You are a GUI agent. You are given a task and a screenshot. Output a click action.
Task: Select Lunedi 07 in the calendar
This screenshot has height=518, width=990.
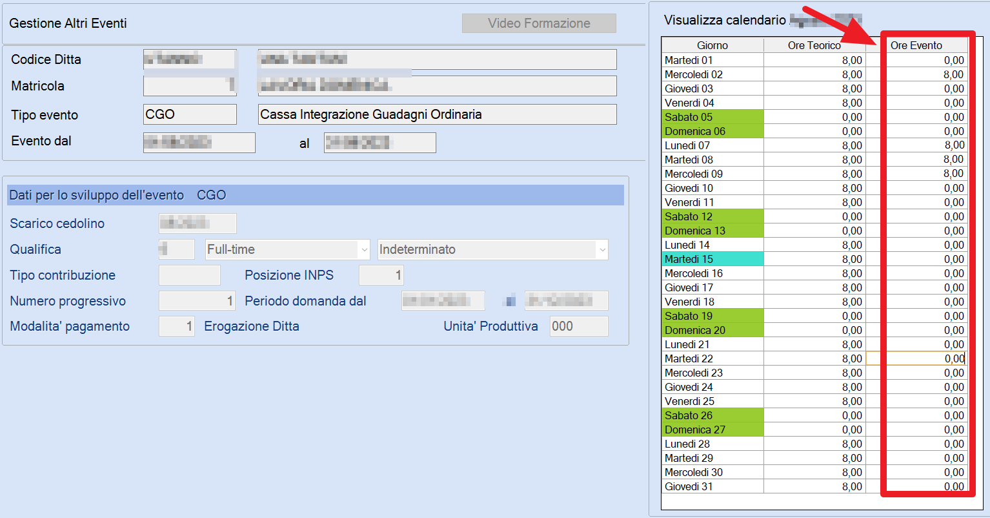click(x=712, y=145)
